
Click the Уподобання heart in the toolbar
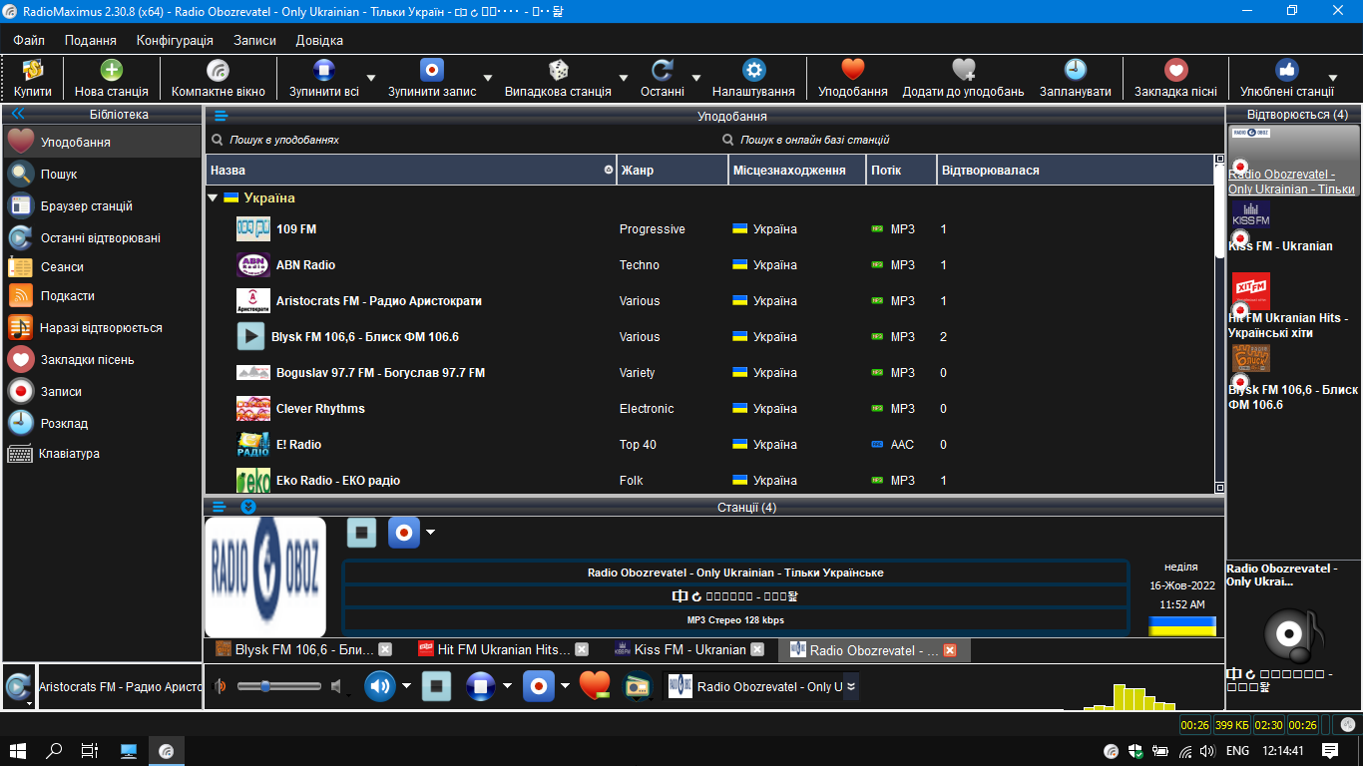click(852, 70)
